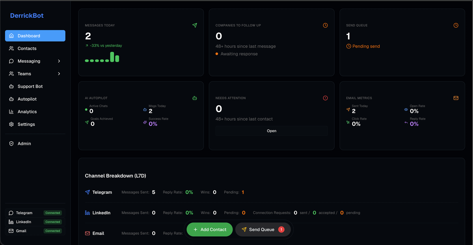Click the Contacts people icon
Image resolution: width=473 pixels, height=245 pixels.
11,49
